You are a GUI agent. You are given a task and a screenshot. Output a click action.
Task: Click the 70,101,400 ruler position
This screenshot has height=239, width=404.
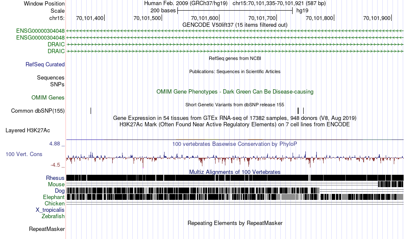tap(90, 18)
